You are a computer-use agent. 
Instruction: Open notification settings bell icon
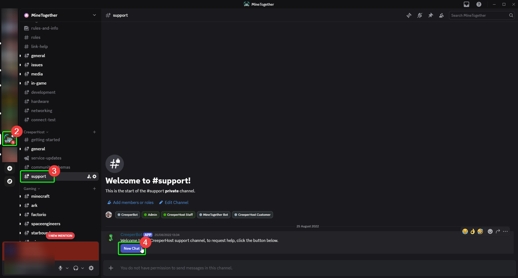tap(420, 15)
